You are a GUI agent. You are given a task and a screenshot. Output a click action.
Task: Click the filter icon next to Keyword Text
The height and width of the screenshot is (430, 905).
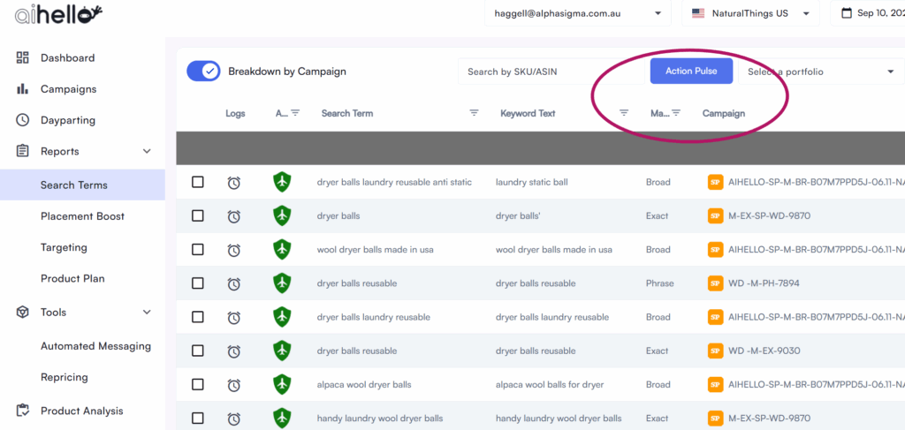(624, 113)
